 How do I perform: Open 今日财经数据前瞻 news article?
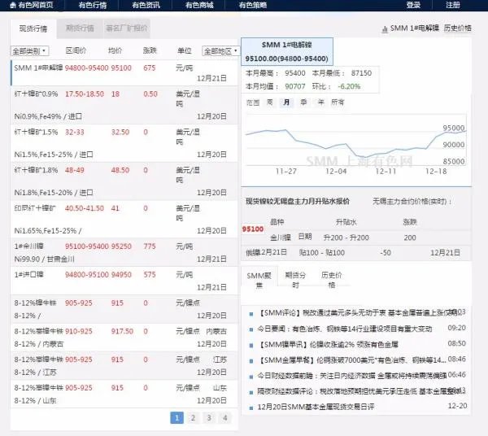tap(351, 376)
